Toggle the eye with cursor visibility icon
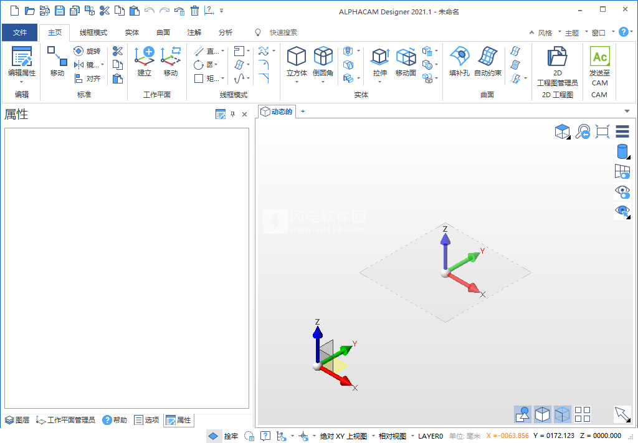Screen dimensions: 638x443 coord(622,211)
